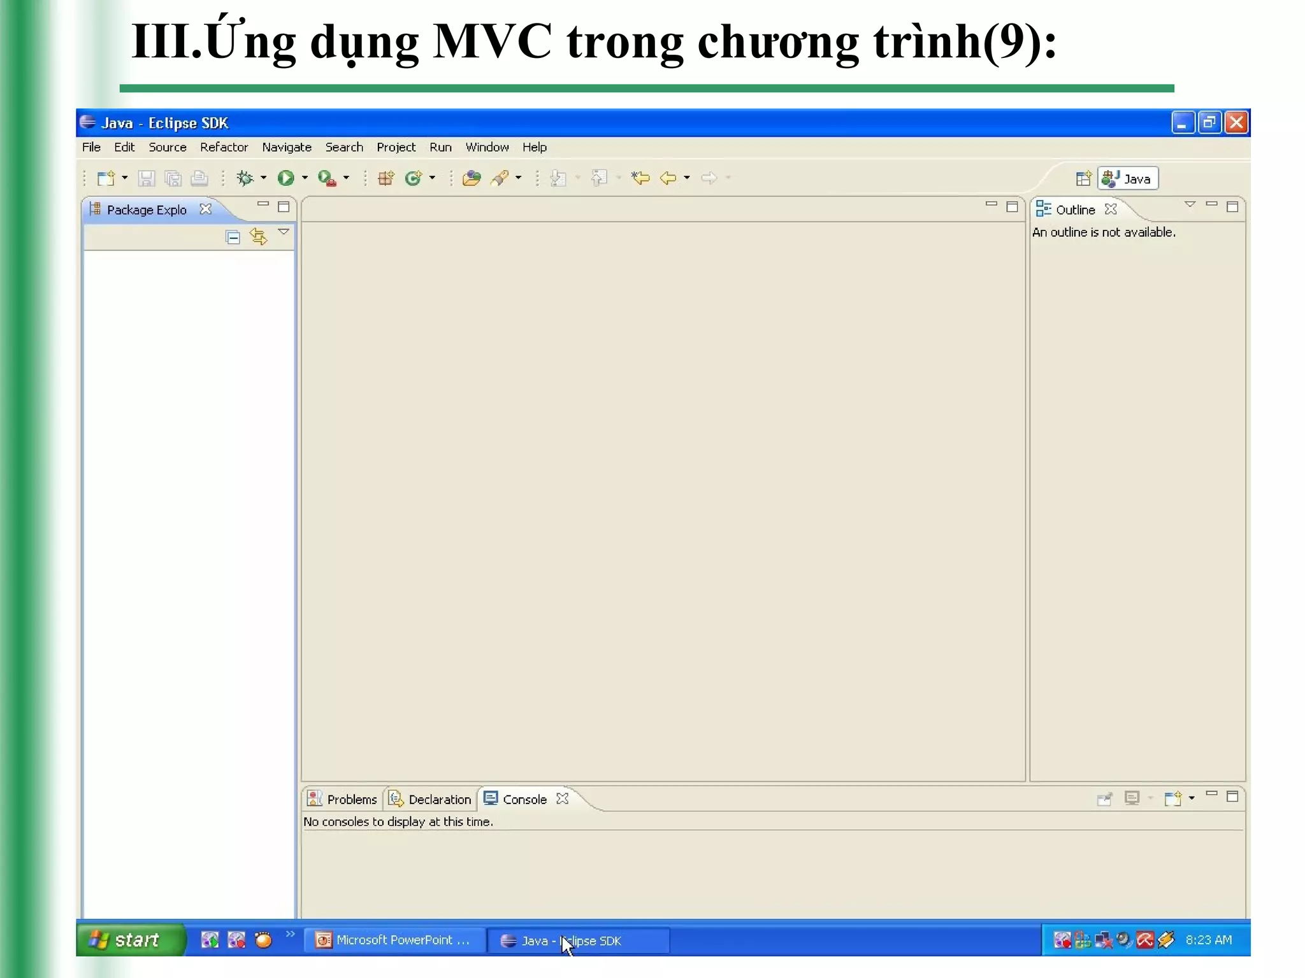Open the Back navigation history dropdown
1305x978 pixels.
[x=687, y=178]
